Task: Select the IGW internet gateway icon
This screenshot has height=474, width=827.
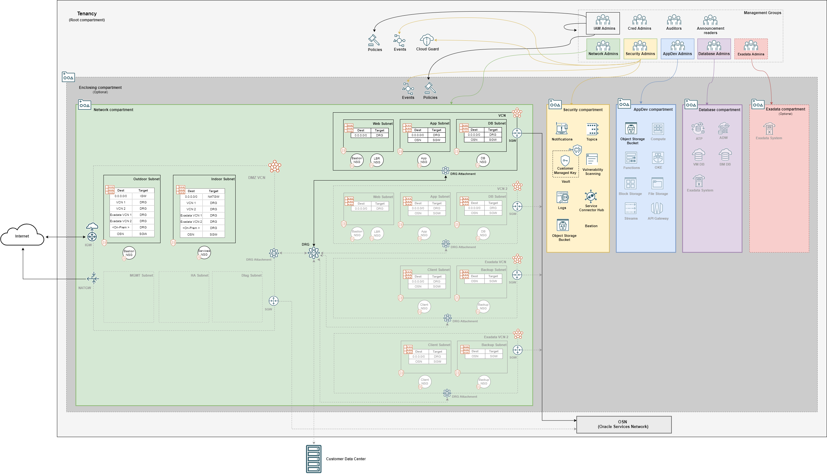Action: click(x=92, y=236)
